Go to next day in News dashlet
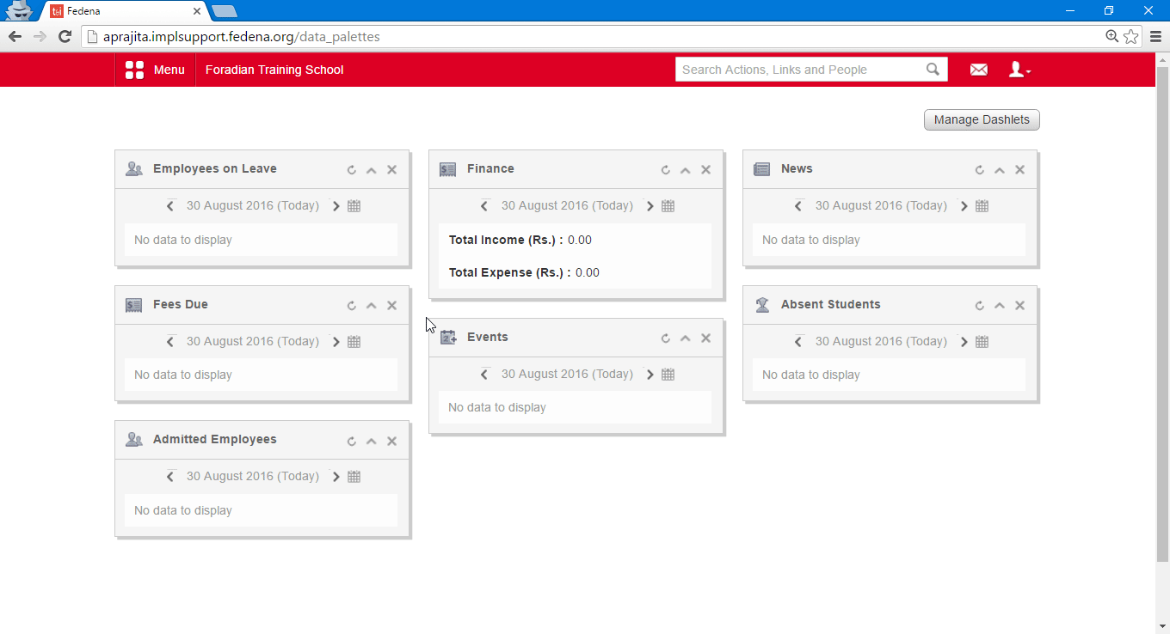 tap(964, 206)
